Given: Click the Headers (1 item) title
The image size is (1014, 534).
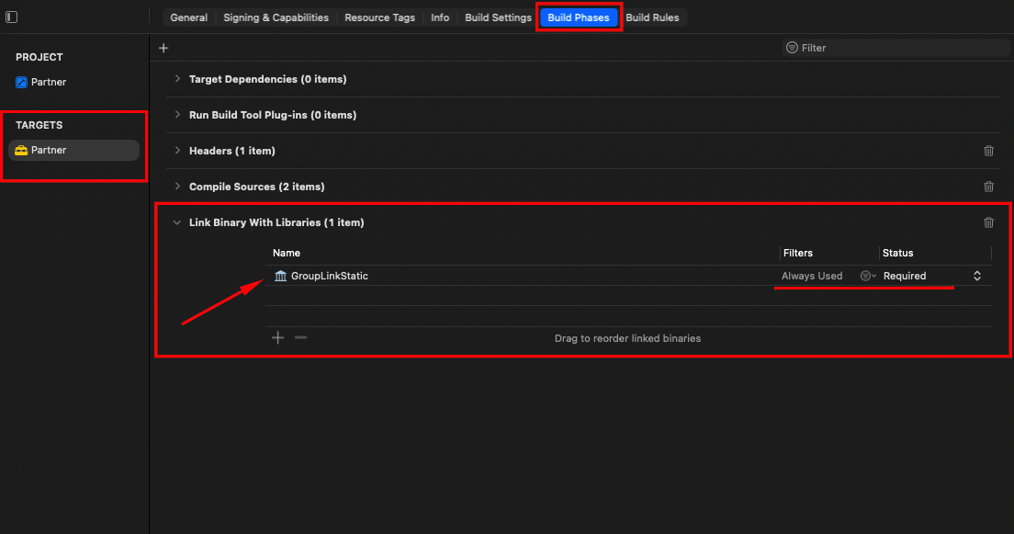Looking at the screenshot, I should [x=232, y=151].
